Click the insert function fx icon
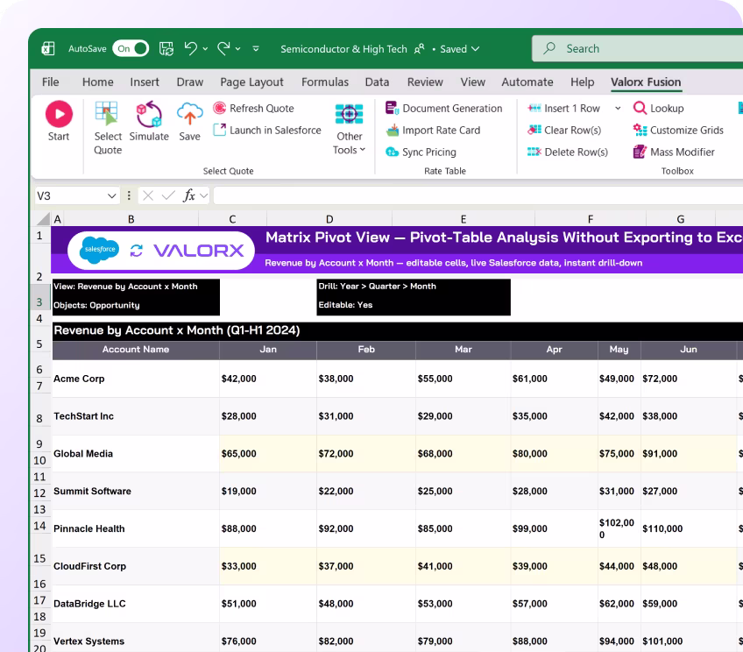Screen dimensions: 743x652 pos(189,195)
